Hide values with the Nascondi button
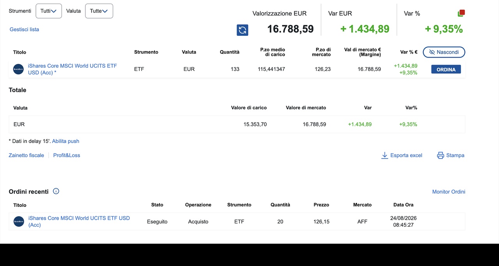The image size is (499, 266). 444,52
